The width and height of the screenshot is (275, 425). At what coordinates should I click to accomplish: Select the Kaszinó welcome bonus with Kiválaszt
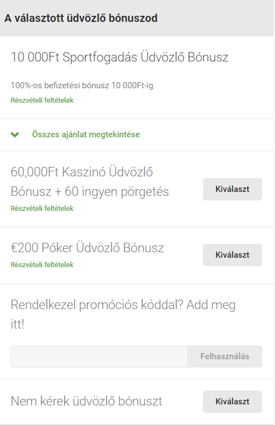point(232,189)
